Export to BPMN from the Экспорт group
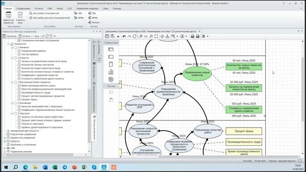 tap(79, 18)
